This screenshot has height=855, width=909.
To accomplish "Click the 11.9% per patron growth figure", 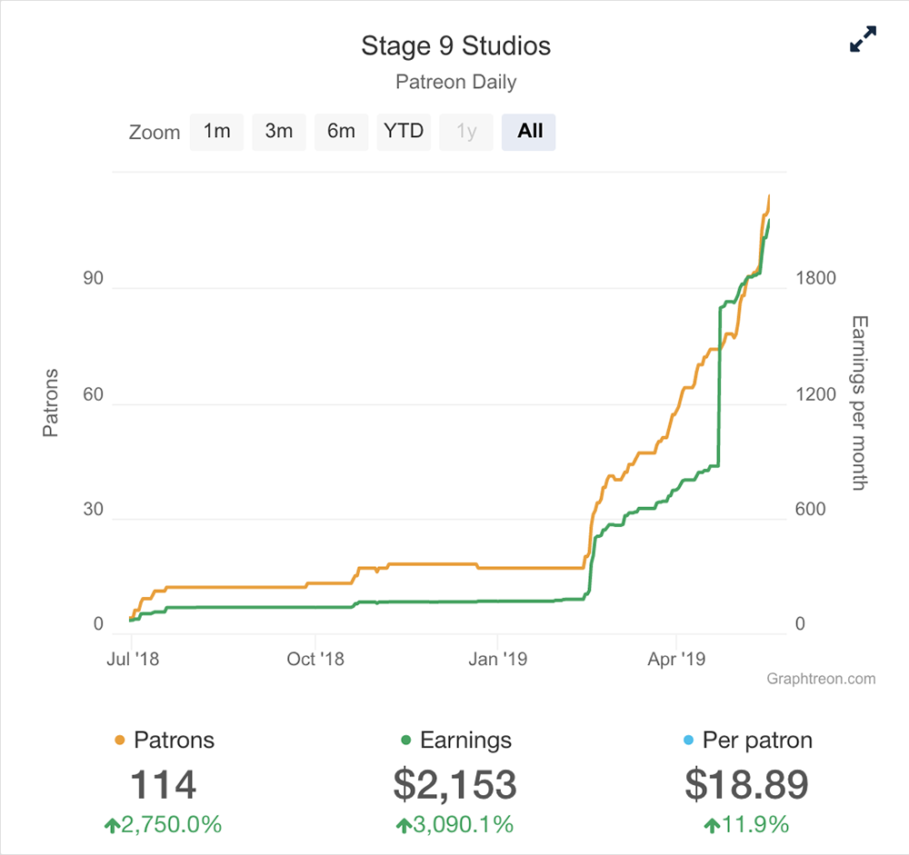I will [x=746, y=824].
